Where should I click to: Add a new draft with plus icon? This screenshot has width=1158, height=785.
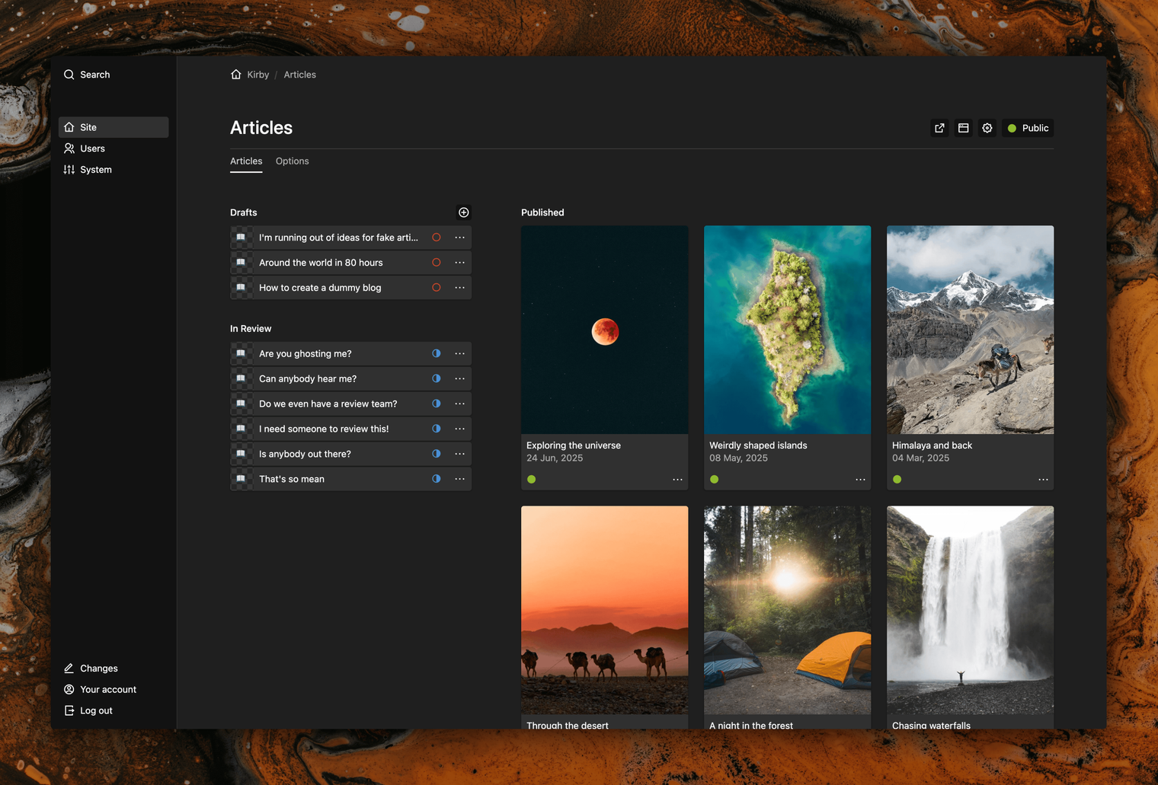pos(464,212)
